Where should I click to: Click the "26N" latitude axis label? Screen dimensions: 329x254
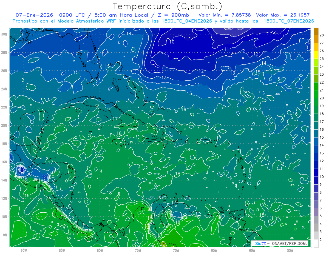click(4, 70)
